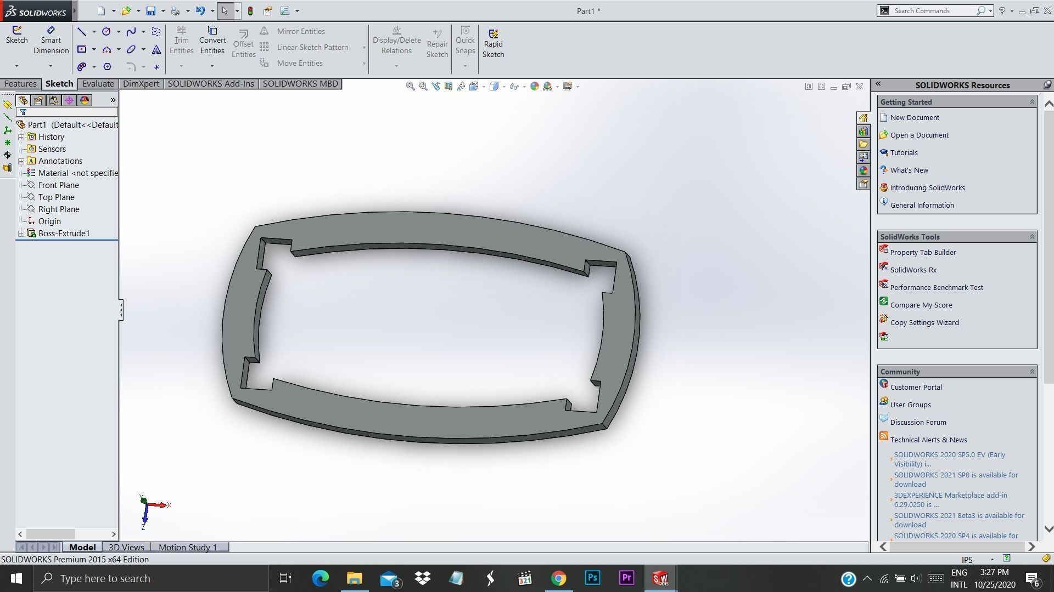This screenshot has height=592, width=1054.
Task: Insert a sketch Point
Action: coord(156,67)
